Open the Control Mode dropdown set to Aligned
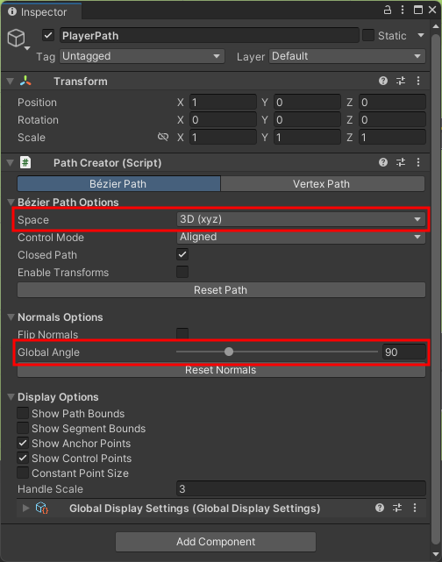Image resolution: width=442 pixels, height=562 pixels. pos(301,237)
